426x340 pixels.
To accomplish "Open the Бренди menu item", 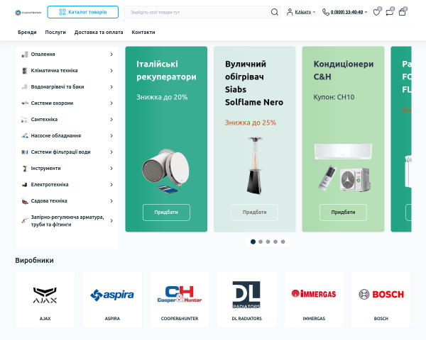I will [27, 33].
